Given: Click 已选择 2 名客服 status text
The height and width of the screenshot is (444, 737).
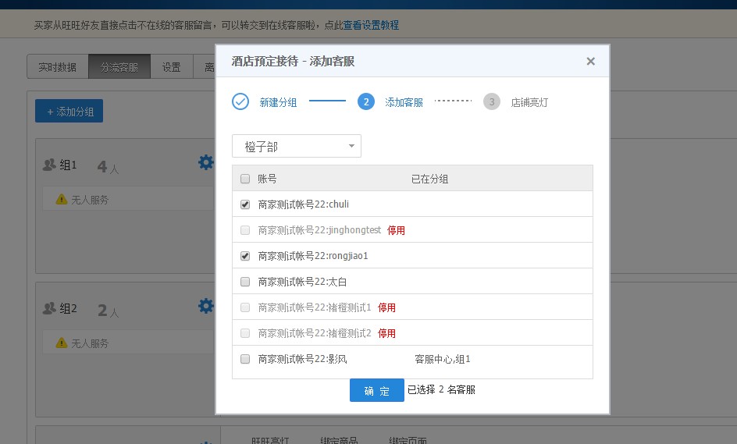Looking at the screenshot, I should tap(441, 389).
